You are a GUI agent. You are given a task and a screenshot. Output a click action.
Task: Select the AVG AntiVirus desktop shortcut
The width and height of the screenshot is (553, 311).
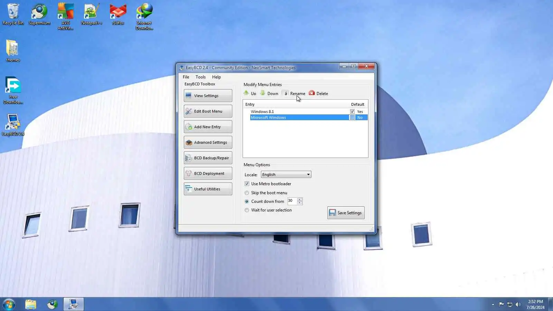click(x=66, y=16)
